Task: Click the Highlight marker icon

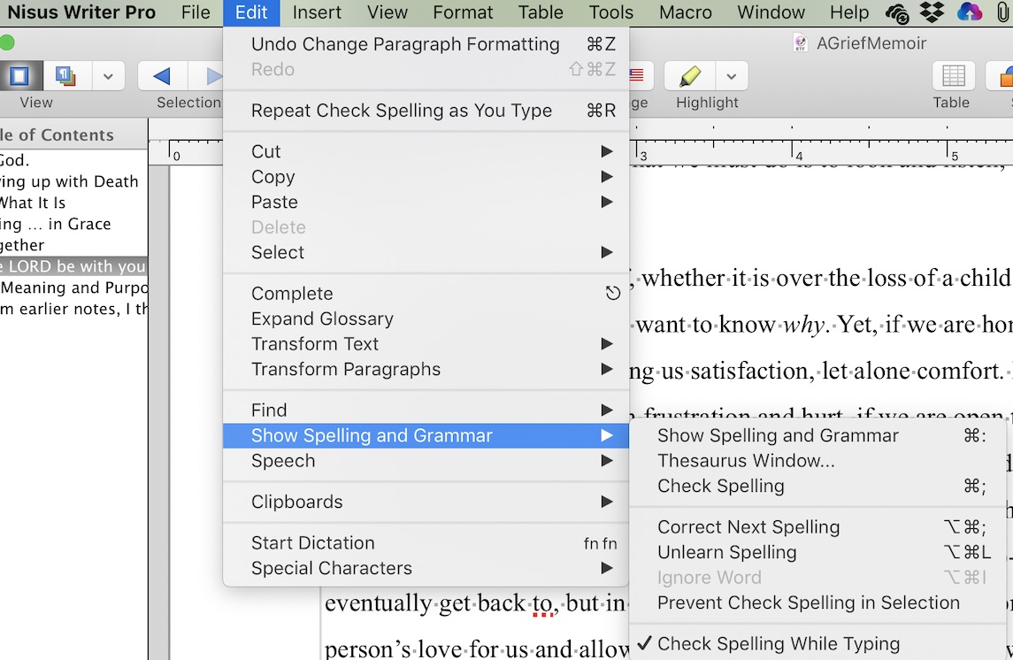Action: (x=690, y=76)
